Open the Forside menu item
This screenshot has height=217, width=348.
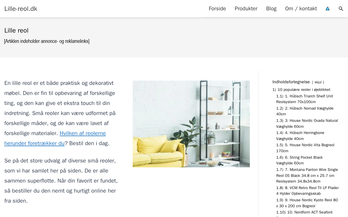(x=217, y=9)
